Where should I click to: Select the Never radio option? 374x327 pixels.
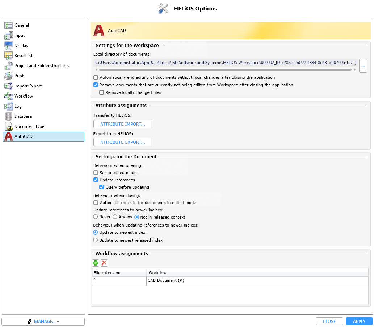[96, 217]
